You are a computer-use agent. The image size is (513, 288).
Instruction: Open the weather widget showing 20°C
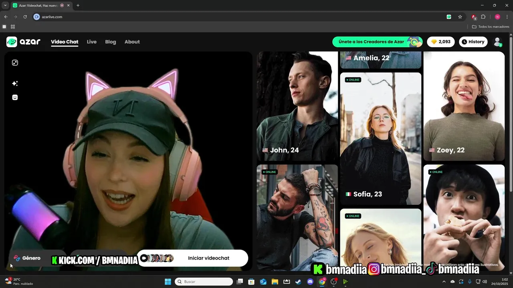pyautogui.click(x=18, y=282)
